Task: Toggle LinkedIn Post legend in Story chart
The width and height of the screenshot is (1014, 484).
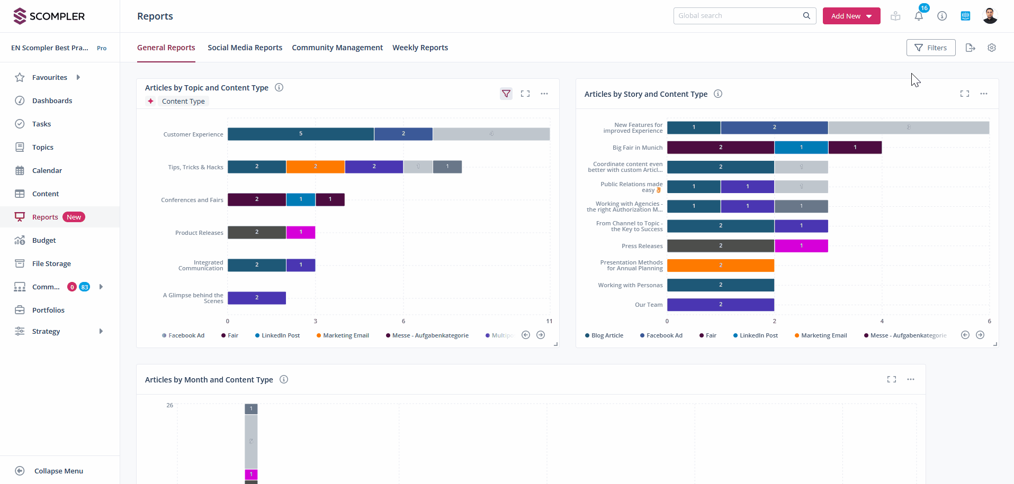Action: click(x=756, y=335)
